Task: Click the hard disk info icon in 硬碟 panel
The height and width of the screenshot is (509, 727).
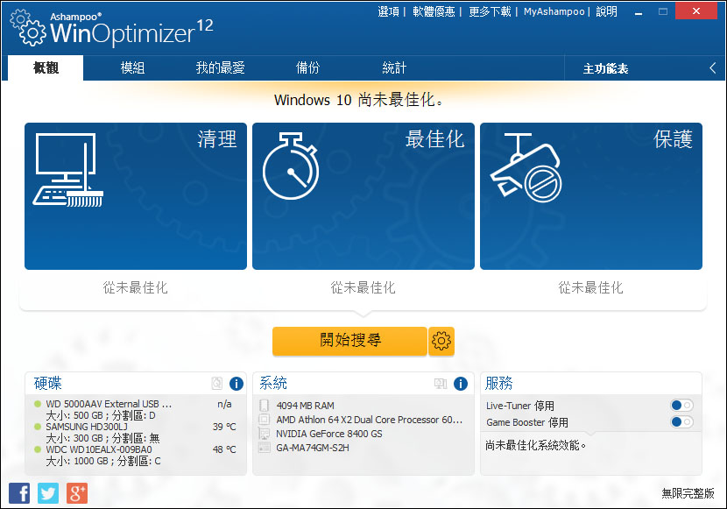Action: coord(236,384)
